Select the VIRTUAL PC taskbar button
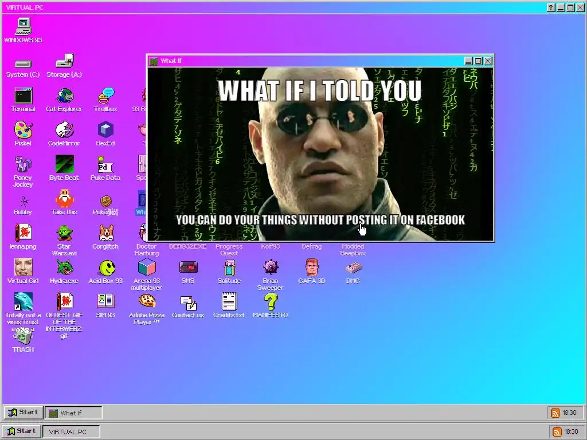 [x=71, y=431]
